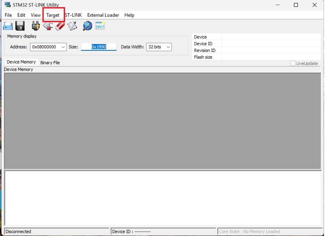Image resolution: width=330 pixels, height=236 pixels.
Task: Click the Open file toolbar icon
Action: [x=8, y=26]
